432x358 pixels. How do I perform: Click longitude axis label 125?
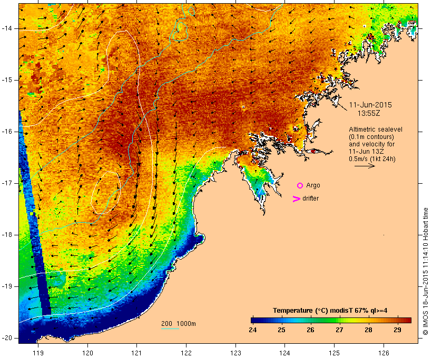[335, 353]
